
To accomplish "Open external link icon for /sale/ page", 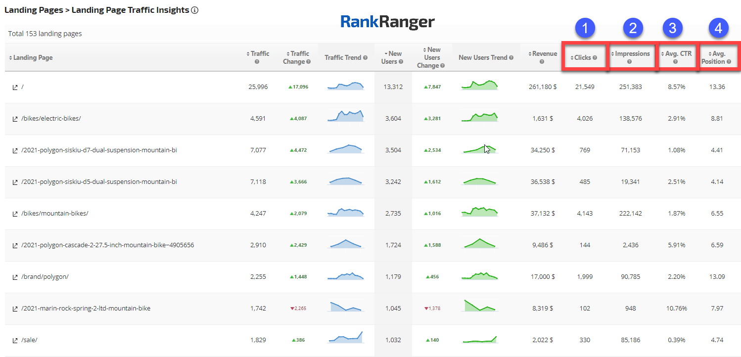I will (x=15, y=340).
